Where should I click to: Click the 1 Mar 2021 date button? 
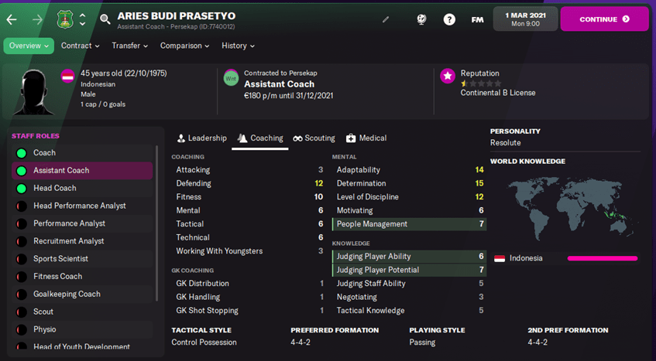[524, 19]
